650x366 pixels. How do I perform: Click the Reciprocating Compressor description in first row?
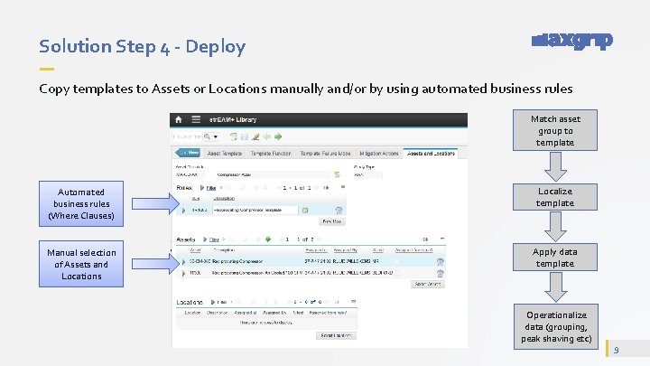(x=237, y=261)
